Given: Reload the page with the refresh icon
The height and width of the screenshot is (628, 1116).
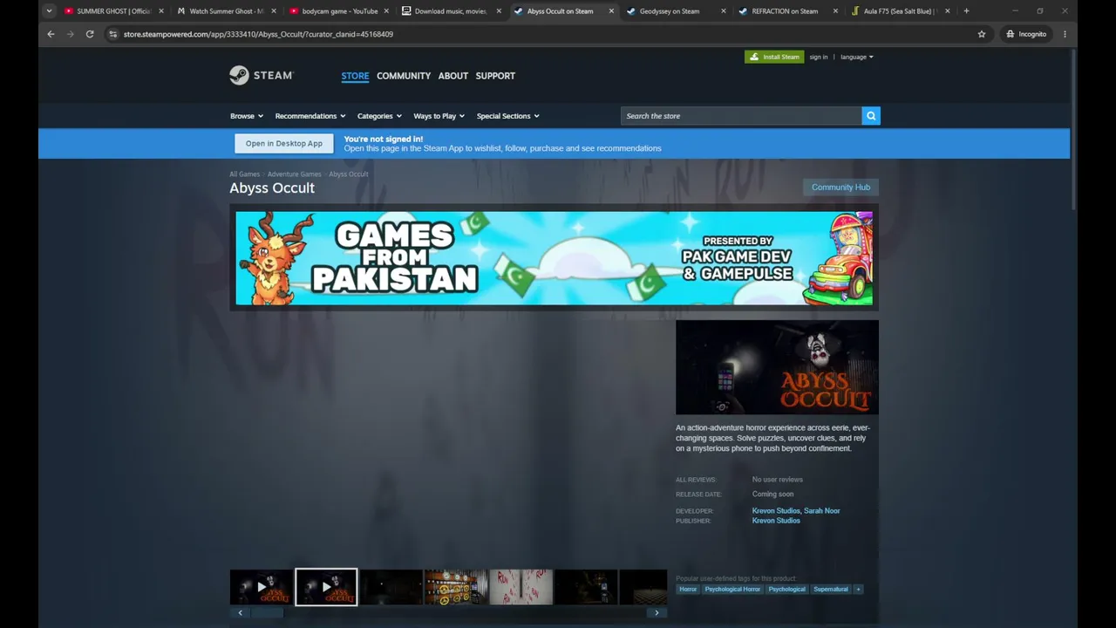Looking at the screenshot, I should click(90, 34).
